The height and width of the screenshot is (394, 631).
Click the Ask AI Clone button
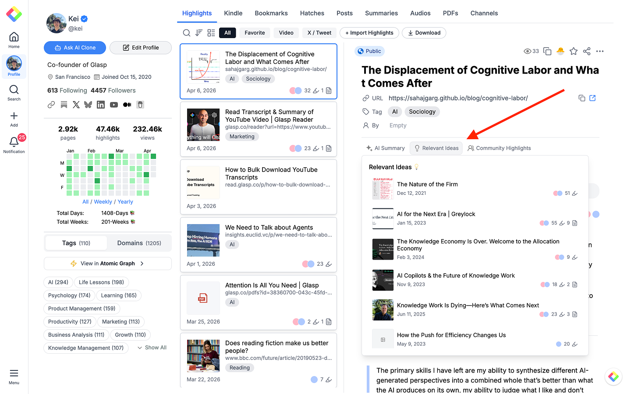tap(75, 48)
